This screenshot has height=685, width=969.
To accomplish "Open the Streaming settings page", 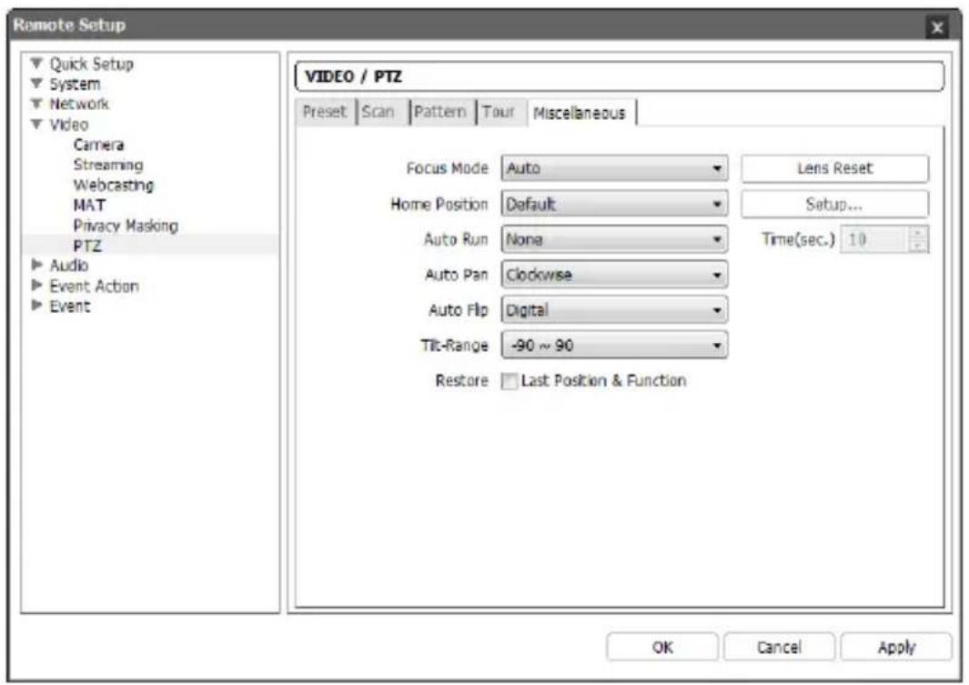I will tap(108, 165).
